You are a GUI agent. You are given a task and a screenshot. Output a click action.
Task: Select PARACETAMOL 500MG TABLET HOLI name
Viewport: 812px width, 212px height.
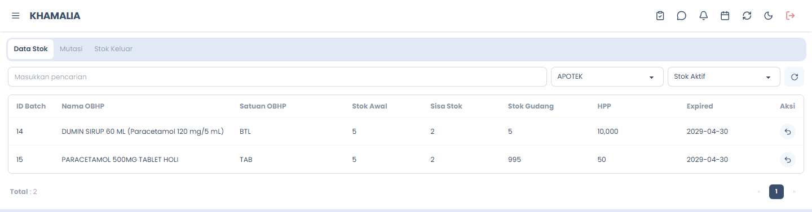[x=120, y=160]
